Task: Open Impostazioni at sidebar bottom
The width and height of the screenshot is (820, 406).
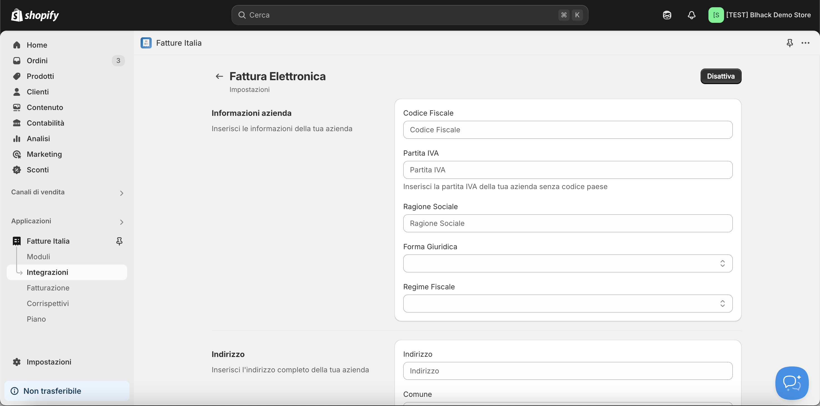Action: click(x=67, y=361)
